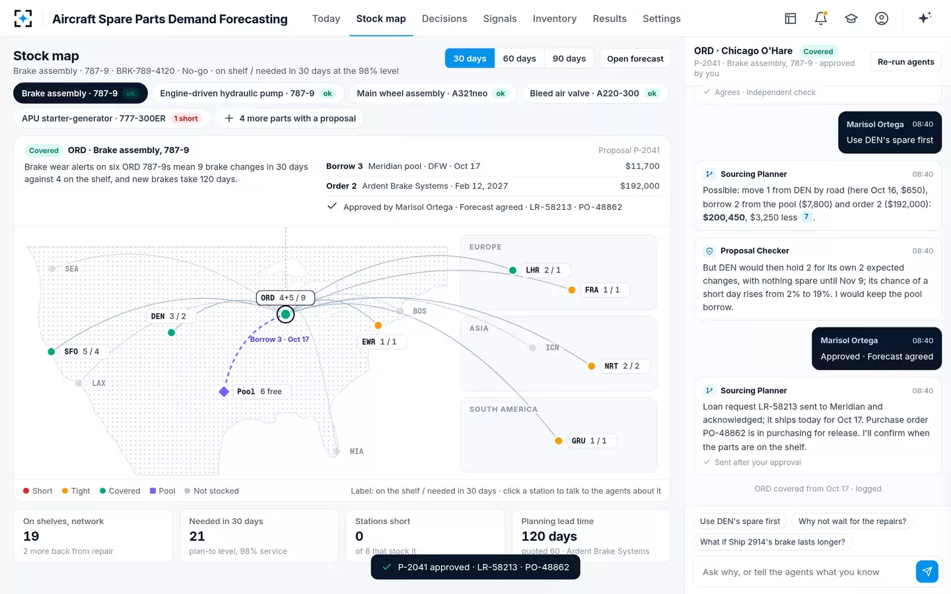Open the layout panel icon in header
The image size is (951, 594).
pyautogui.click(x=791, y=18)
